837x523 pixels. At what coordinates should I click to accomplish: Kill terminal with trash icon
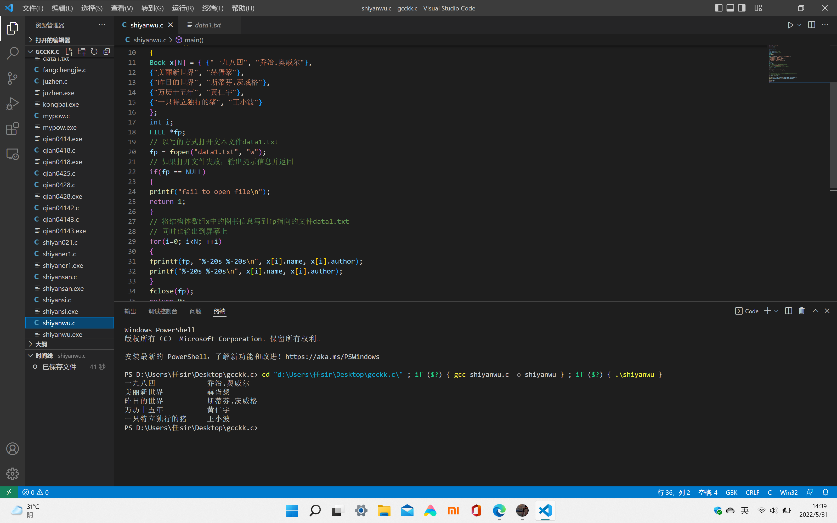click(802, 311)
